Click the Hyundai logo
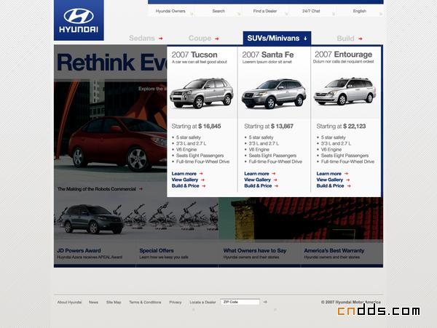 (x=79, y=20)
